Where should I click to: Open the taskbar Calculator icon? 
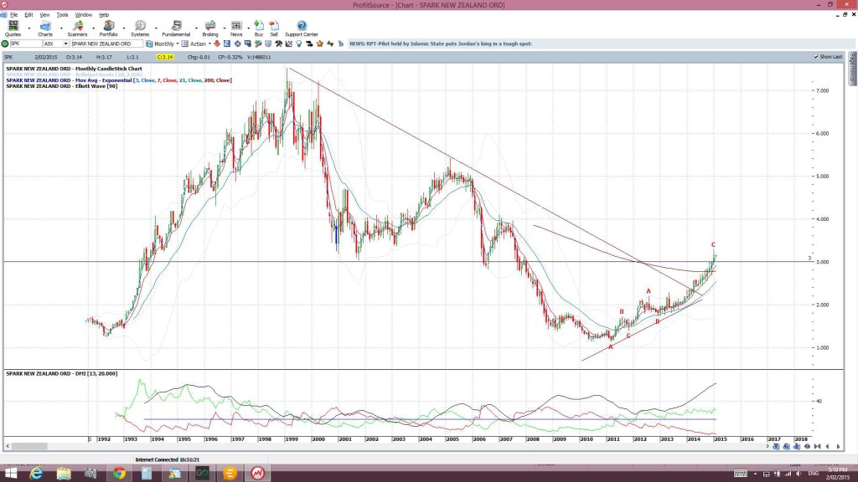click(x=147, y=474)
